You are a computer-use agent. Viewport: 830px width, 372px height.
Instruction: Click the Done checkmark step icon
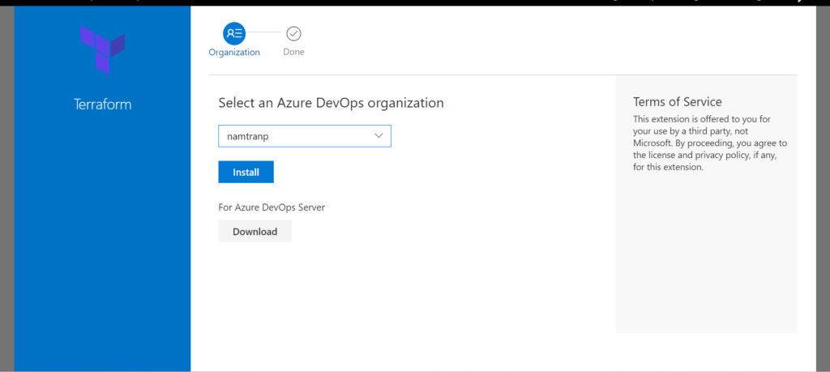(x=293, y=33)
